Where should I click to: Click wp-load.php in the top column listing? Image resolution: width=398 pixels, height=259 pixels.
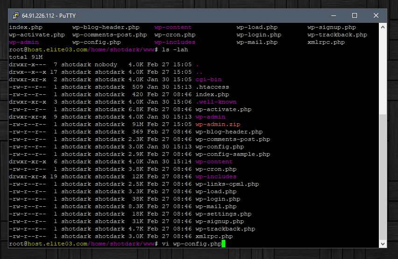click(257, 27)
